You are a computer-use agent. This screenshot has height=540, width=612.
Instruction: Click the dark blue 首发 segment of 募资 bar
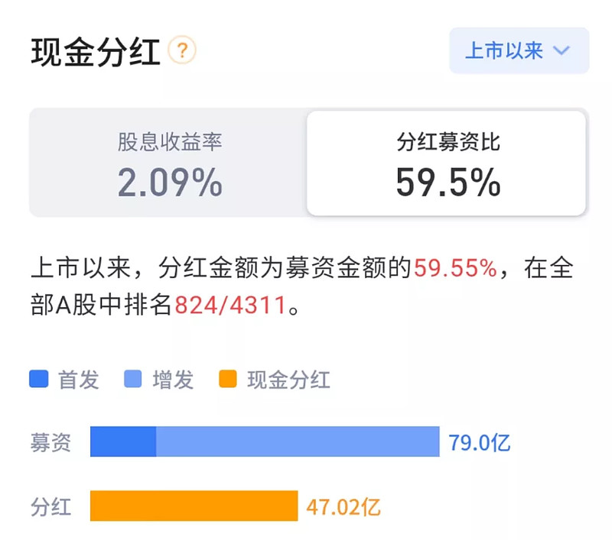tap(123, 441)
